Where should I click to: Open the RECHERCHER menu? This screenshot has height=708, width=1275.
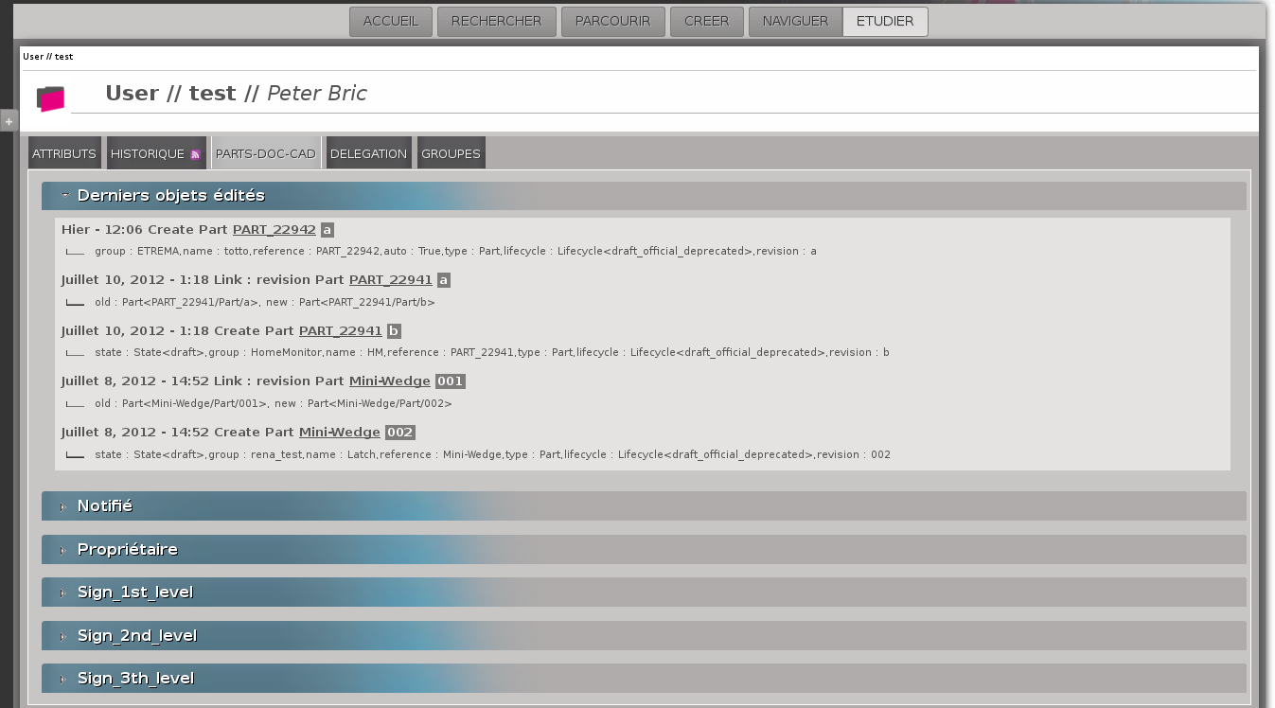(x=497, y=22)
